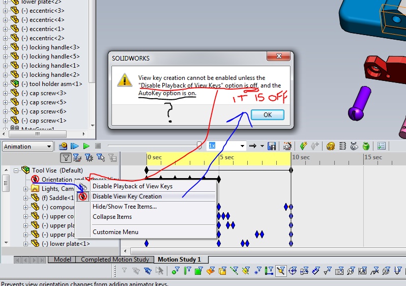Click the Motor icon in motion toolbar

tap(330, 147)
